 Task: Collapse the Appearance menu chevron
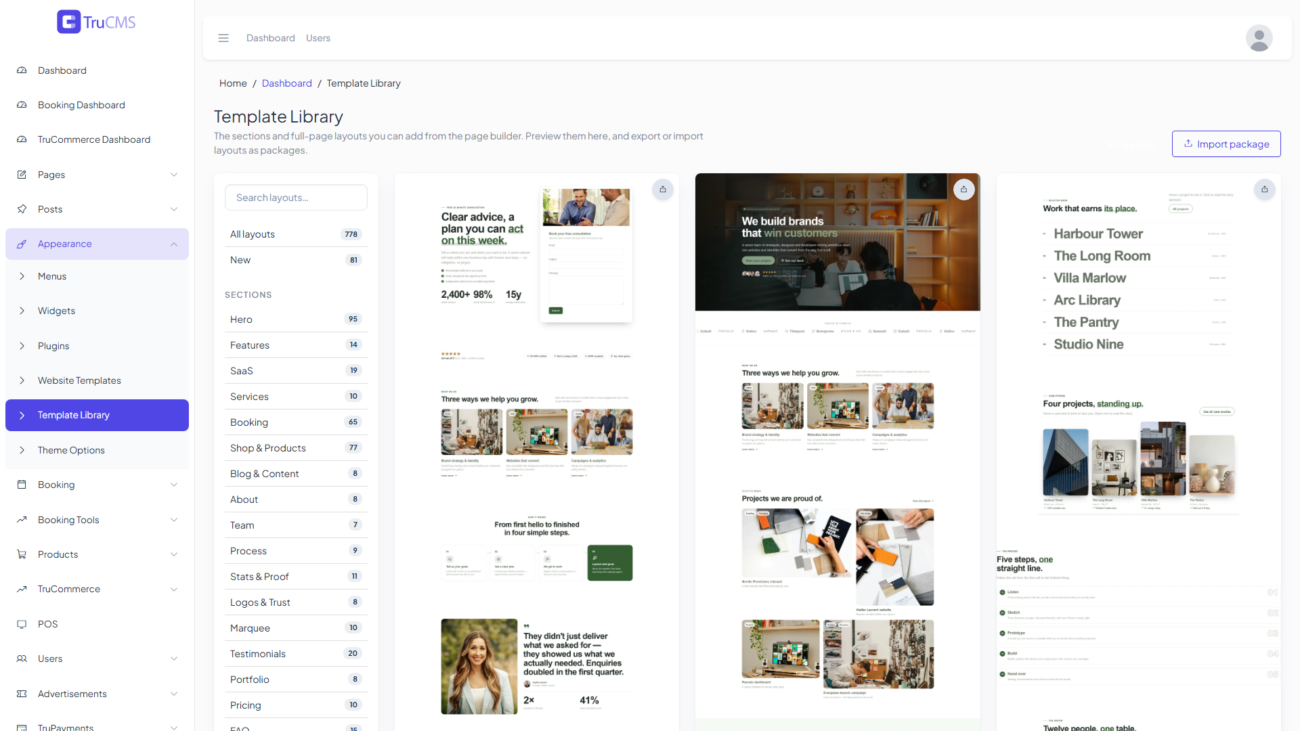[174, 244]
